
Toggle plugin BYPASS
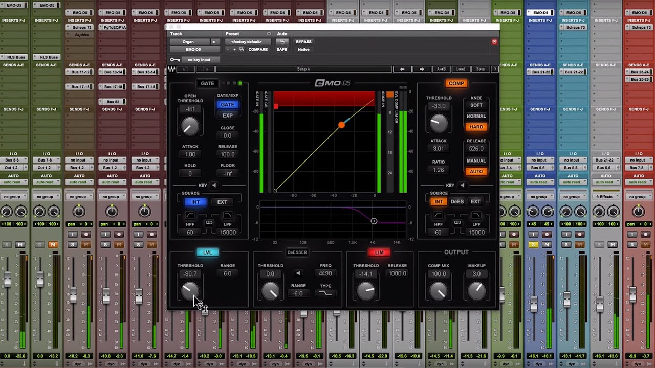tap(303, 42)
